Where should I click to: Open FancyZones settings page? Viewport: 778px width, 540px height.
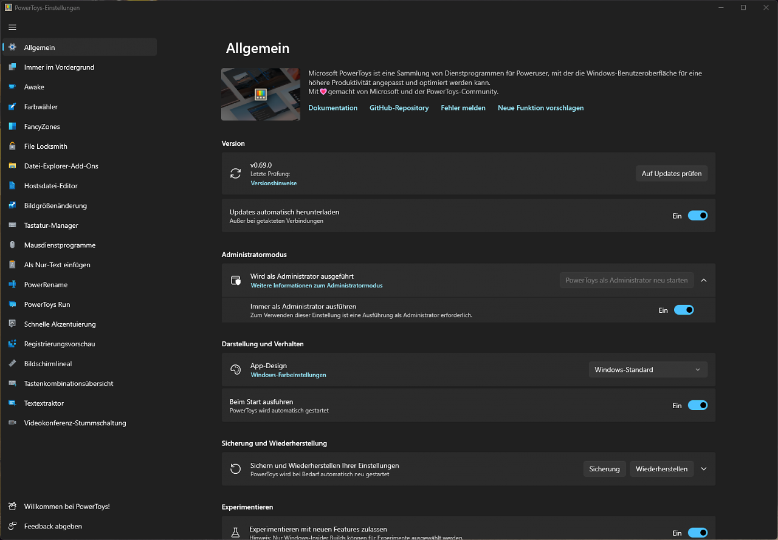tap(80, 126)
